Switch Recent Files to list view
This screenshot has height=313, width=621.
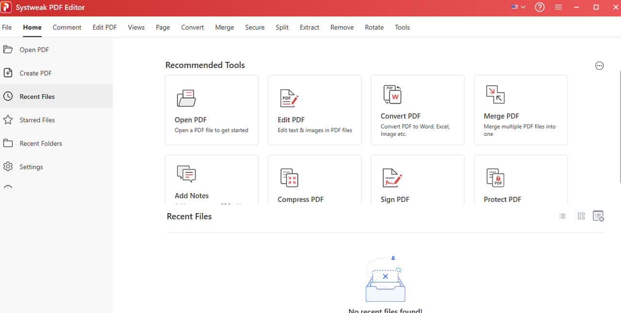pos(562,216)
